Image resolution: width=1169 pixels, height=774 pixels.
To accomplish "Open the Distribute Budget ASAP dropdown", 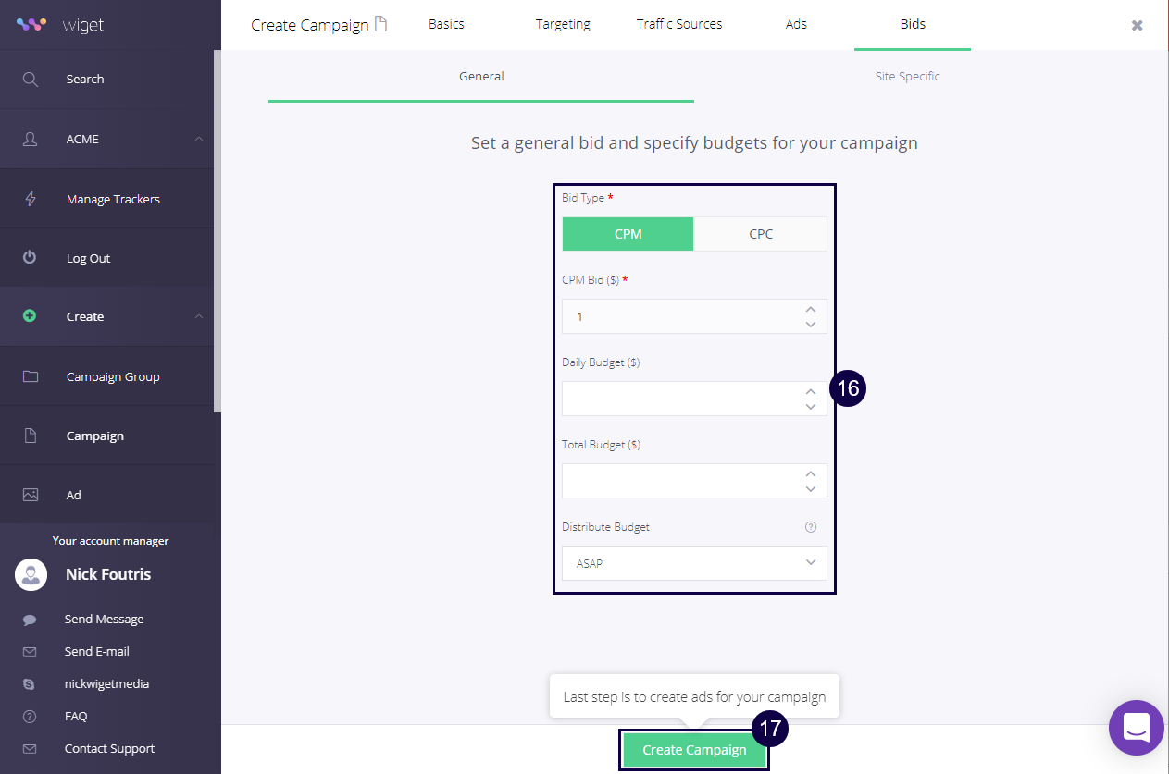I will 694,563.
